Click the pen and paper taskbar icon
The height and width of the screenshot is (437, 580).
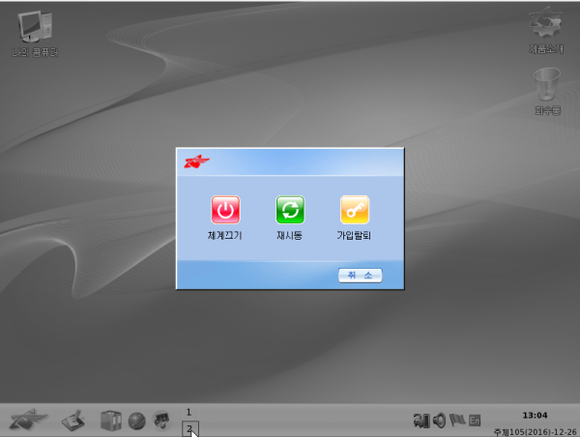(x=74, y=421)
